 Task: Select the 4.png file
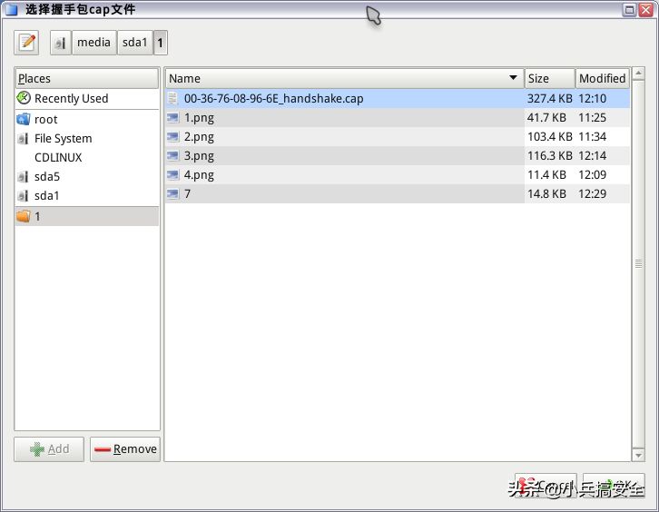tap(398, 174)
